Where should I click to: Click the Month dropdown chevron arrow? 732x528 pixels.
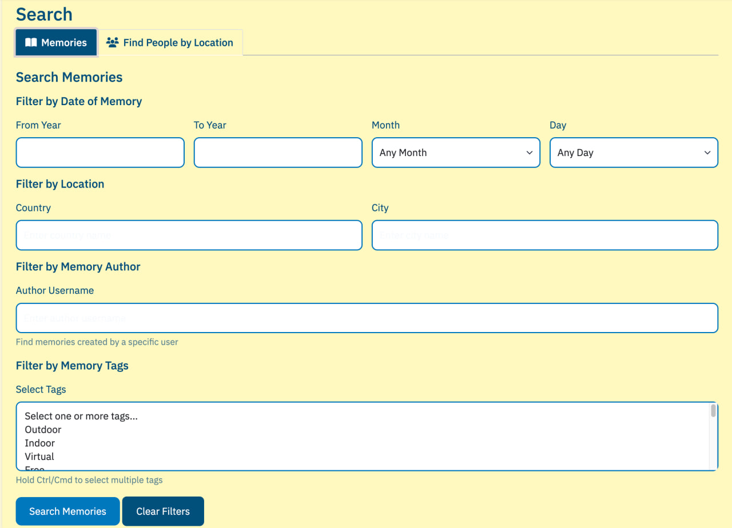[x=529, y=153]
